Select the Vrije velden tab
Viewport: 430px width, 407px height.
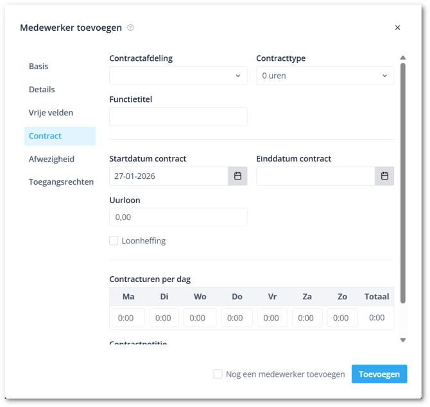coord(51,113)
